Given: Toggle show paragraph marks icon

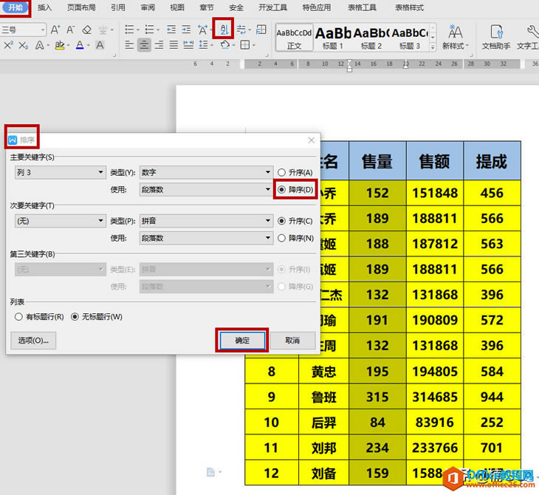Looking at the screenshot, I should [x=241, y=30].
